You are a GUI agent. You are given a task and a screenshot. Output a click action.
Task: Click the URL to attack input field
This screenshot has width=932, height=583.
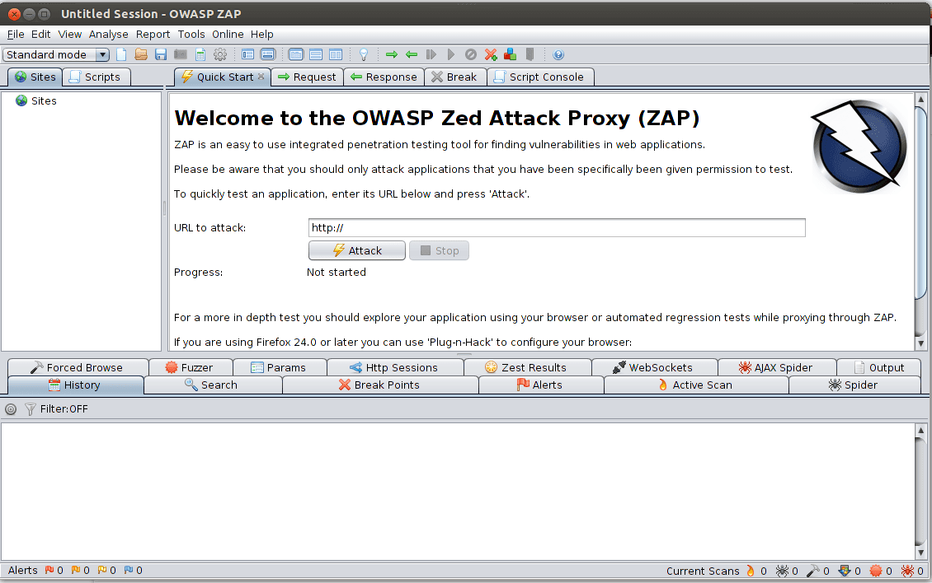tap(557, 228)
